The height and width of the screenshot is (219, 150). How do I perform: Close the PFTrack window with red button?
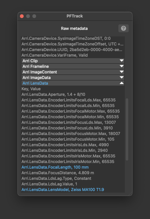pyautogui.click(x=22, y=16)
